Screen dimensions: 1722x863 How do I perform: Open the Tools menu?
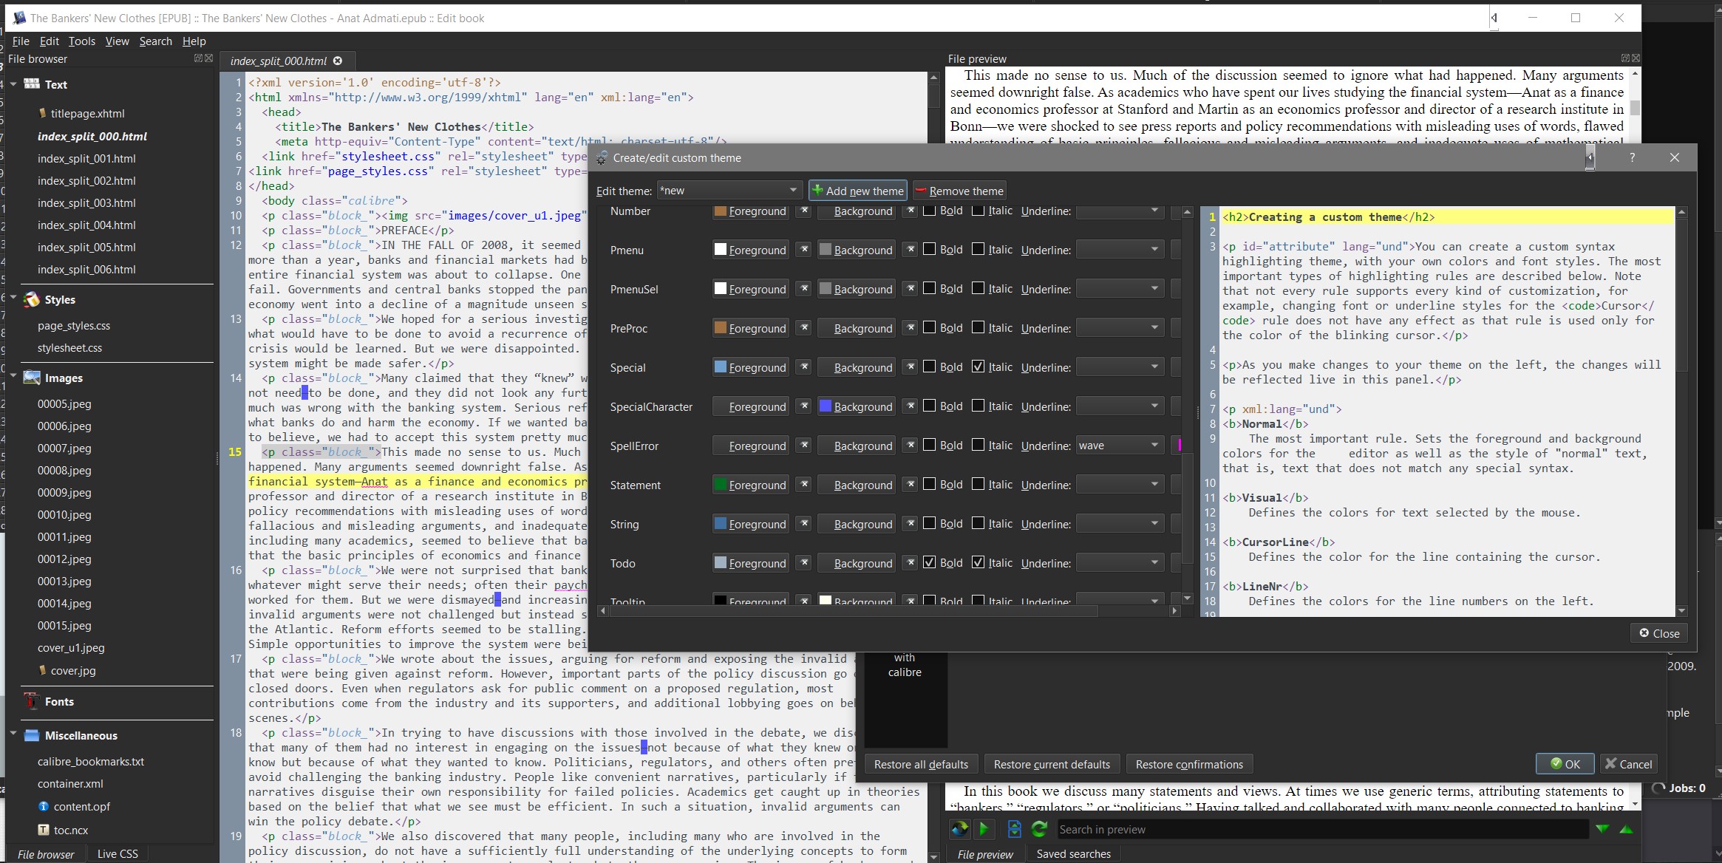(x=81, y=41)
